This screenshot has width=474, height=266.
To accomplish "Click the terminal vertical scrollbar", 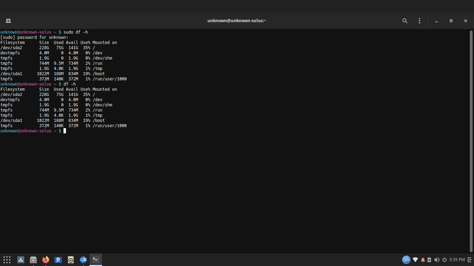I will tap(471, 139).
